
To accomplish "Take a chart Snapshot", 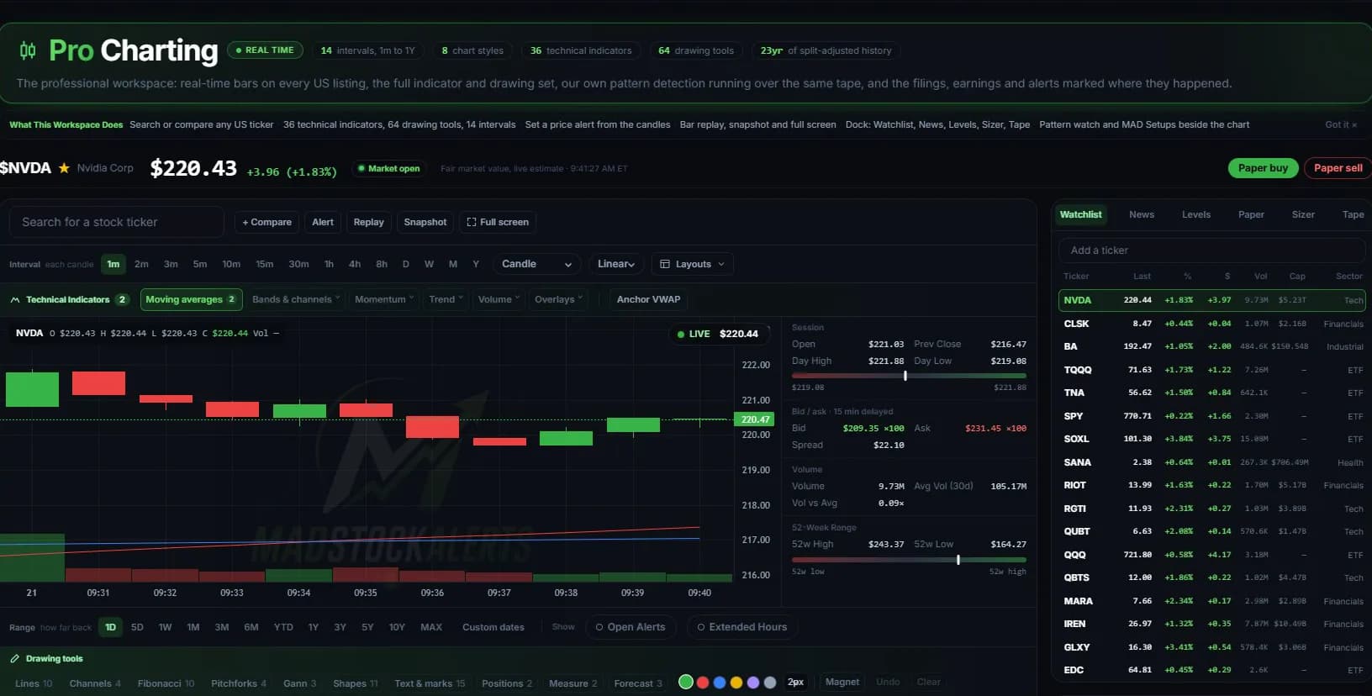I will coord(425,222).
